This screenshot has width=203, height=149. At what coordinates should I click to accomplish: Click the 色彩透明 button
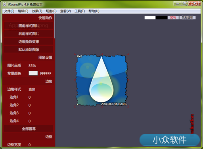[x=188, y=17]
